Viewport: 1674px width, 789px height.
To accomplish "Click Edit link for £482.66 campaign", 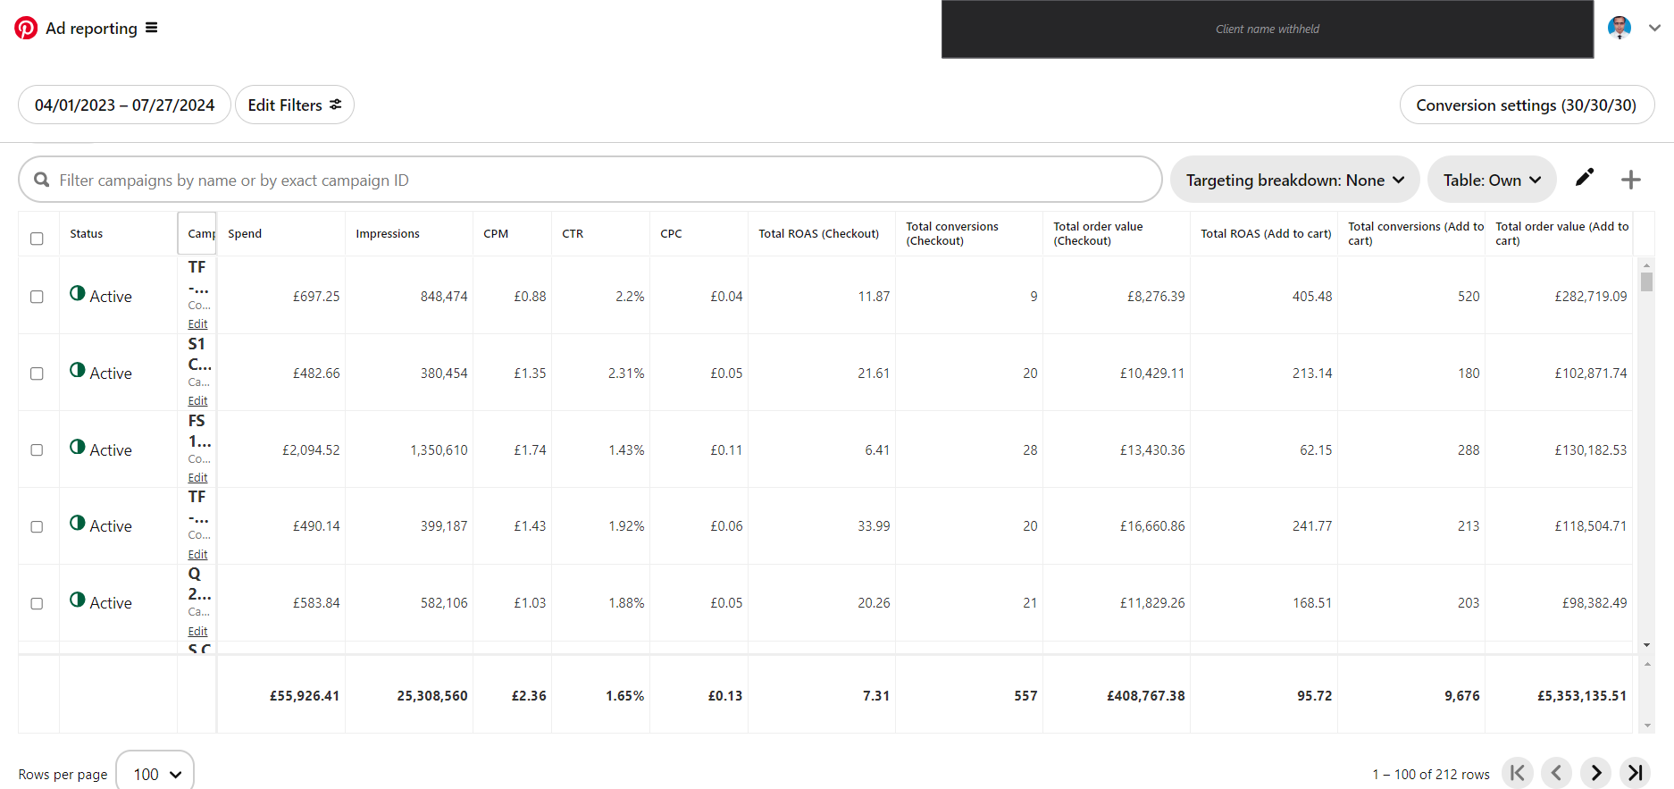I will click(197, 400).
